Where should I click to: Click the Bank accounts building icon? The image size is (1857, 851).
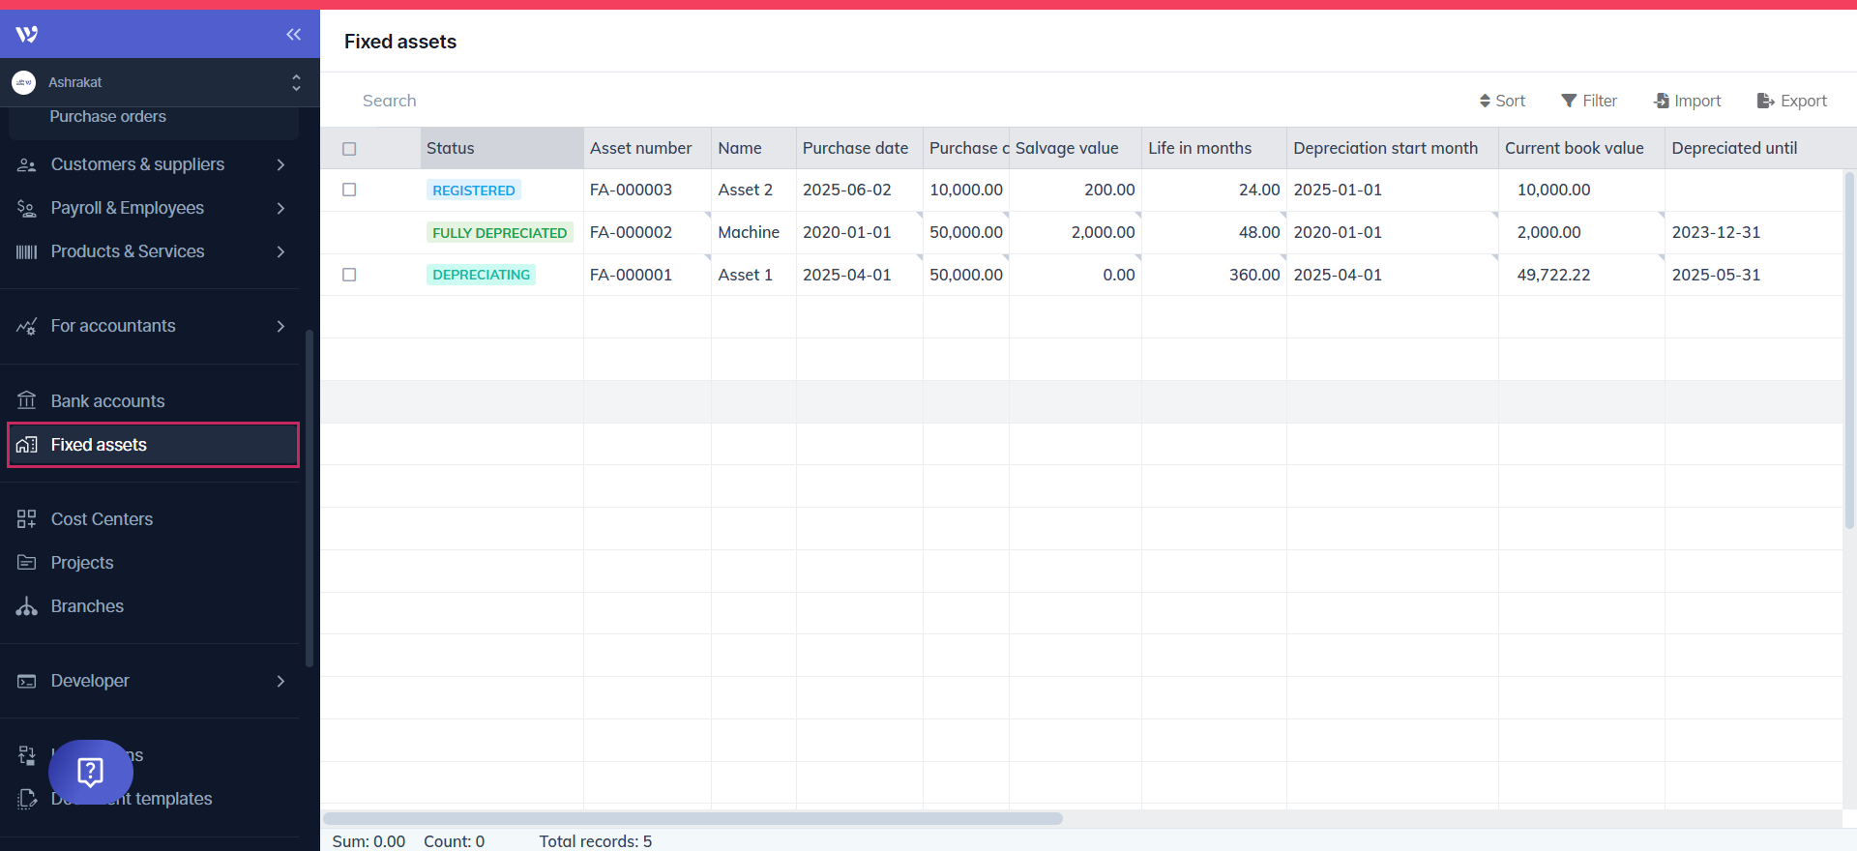(27, 400)
